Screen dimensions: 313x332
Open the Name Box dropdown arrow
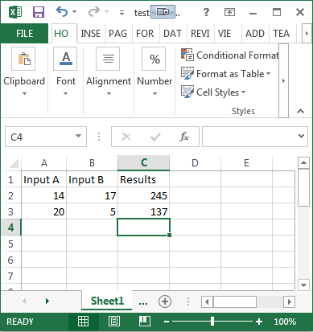pos(78,136)
